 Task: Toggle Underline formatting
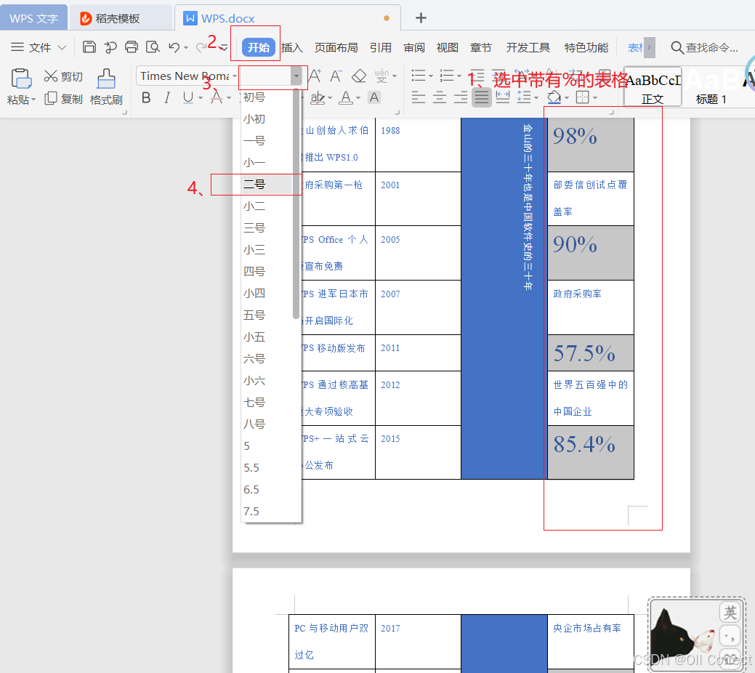[x=187, y=98]
